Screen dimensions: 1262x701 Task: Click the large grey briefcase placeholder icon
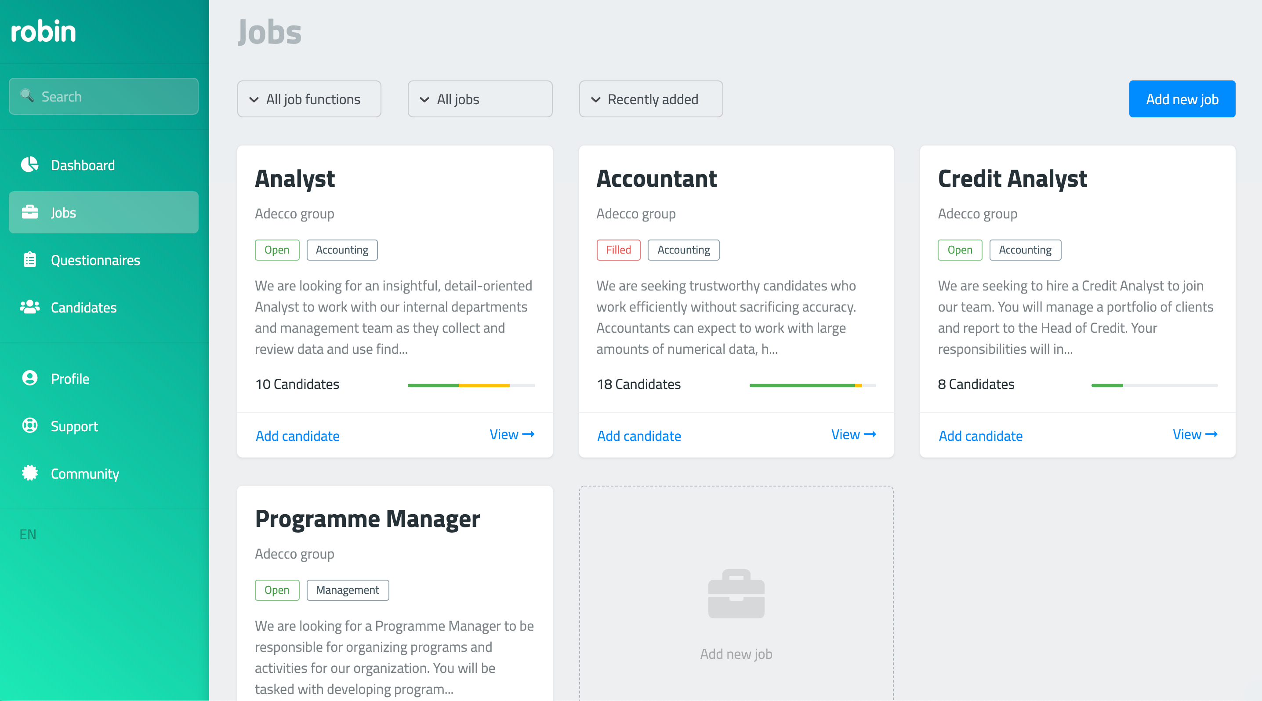pos(736,594)
